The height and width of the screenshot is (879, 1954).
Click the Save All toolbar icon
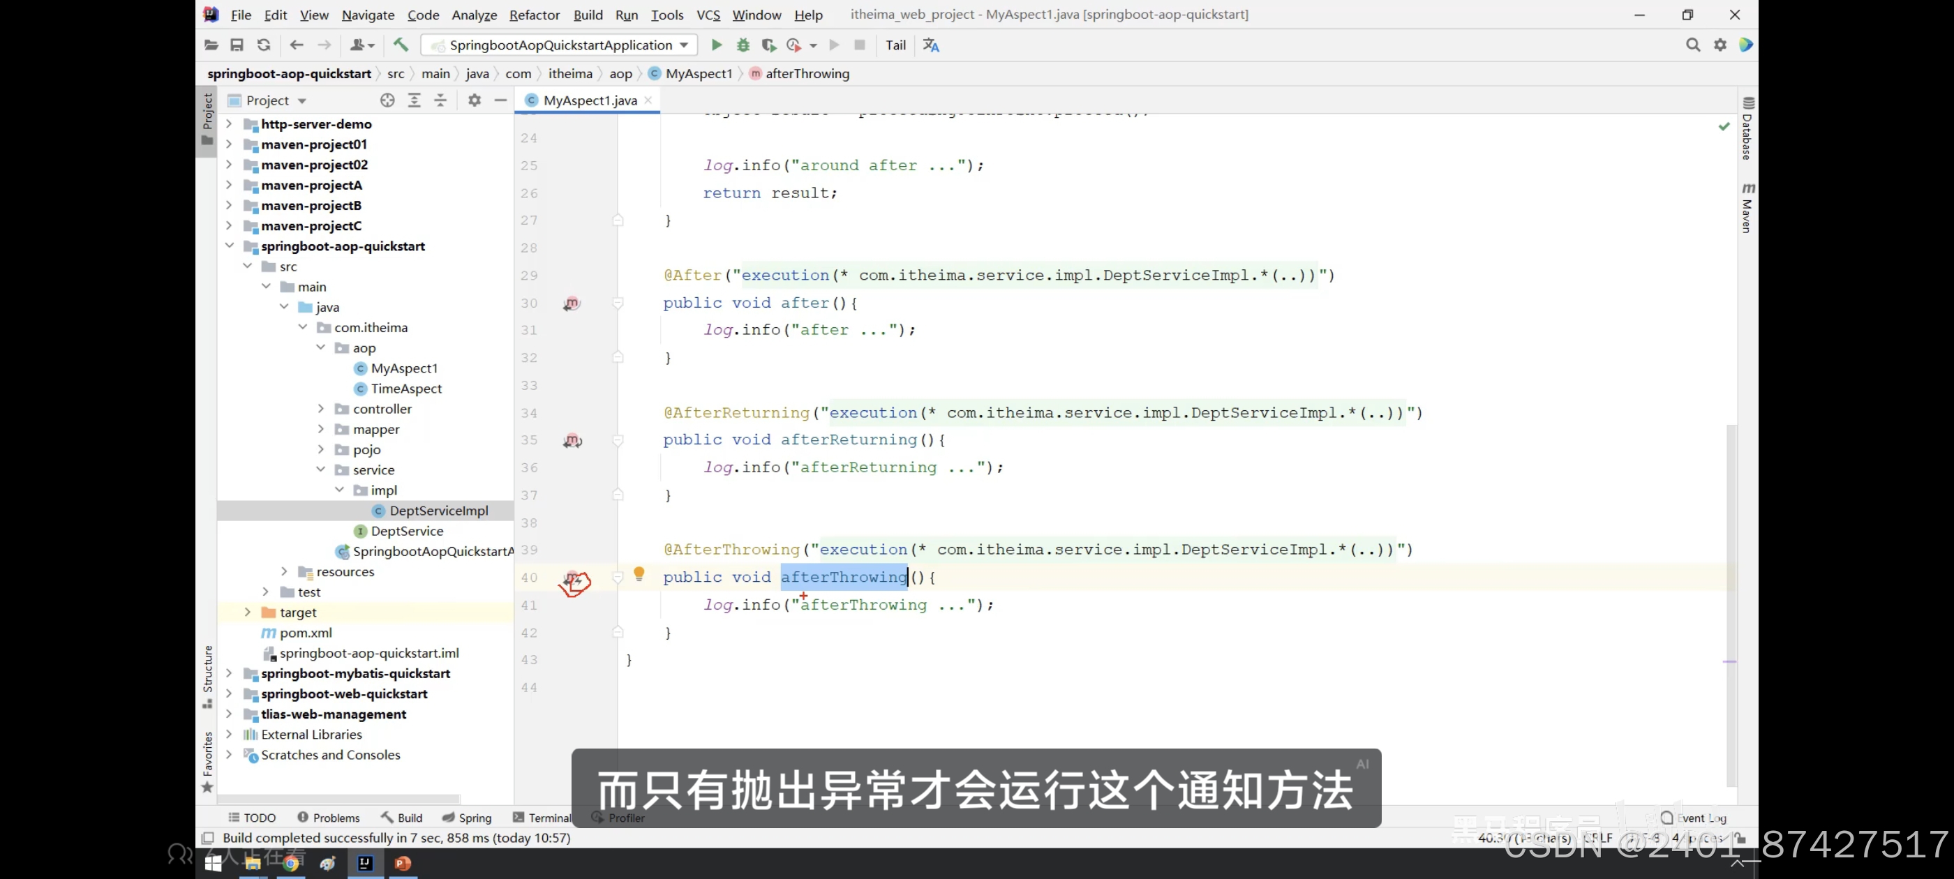pyautogui.click(x=237, y=45)
